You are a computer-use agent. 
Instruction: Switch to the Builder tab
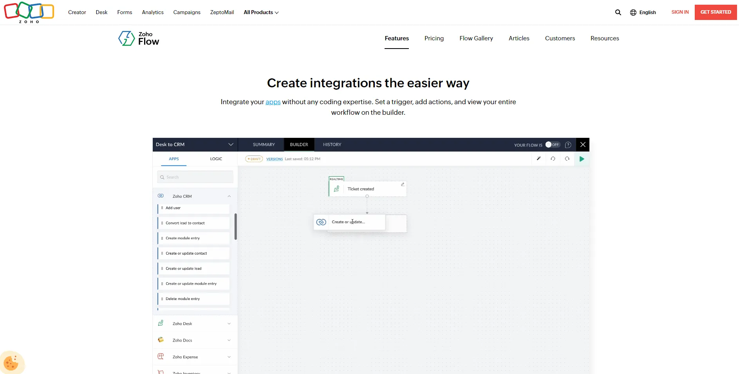(x=299, y=145)
